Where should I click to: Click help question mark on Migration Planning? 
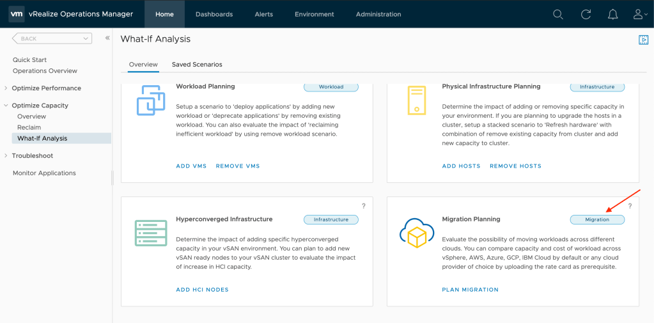[x=630, y=206]
